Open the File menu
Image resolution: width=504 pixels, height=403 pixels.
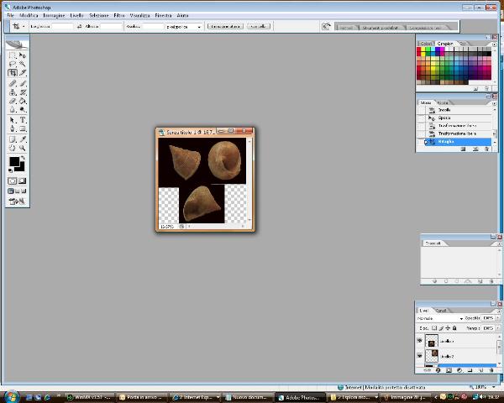(x=11, y=15)
